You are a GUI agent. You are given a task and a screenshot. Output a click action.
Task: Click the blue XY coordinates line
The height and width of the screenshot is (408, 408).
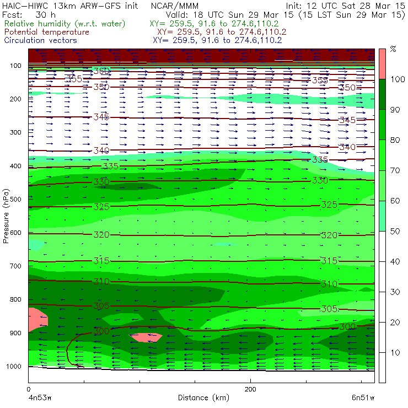(217, 40)
